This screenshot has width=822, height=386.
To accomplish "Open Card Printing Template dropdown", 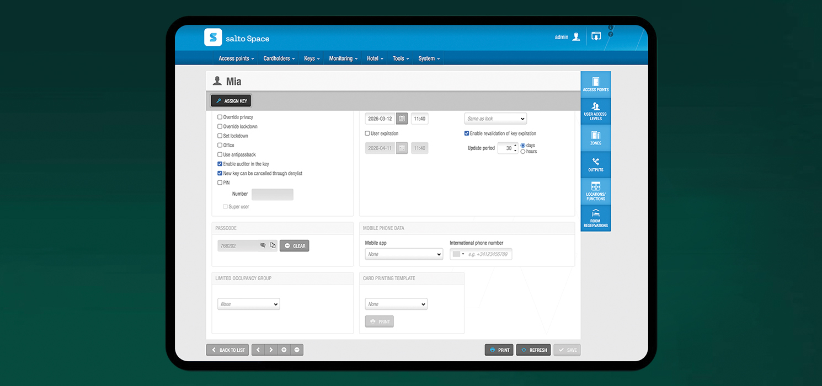I will 396,304.
